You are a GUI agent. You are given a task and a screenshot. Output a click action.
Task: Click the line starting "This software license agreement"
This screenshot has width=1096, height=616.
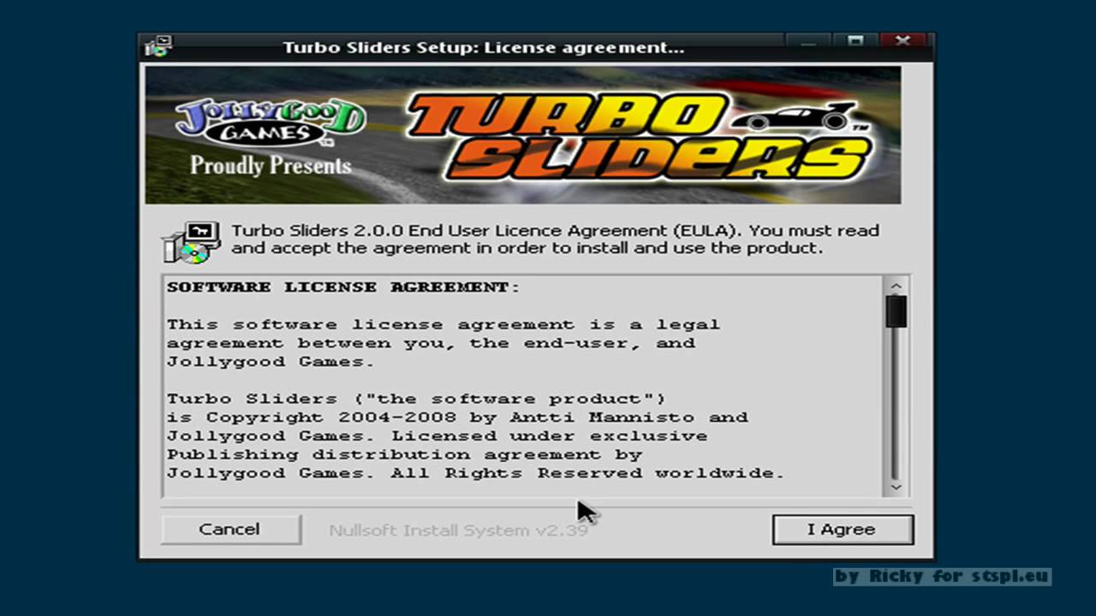click(x=444, y=324)
